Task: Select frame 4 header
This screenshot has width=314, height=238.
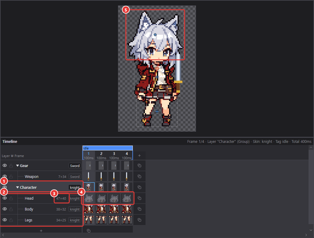Action: tap(127, 156)
